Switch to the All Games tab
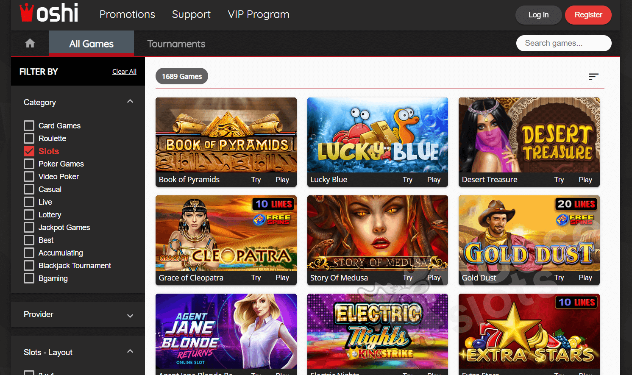Image resolution: width=632 pixels, height=375 pixels. (92, 44)
